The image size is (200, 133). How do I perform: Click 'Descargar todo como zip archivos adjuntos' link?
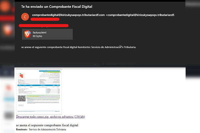(51, 117)
